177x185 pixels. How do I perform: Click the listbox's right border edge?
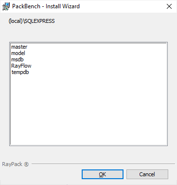(x=167, y=94)
